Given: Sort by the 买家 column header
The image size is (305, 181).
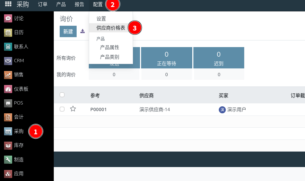Looking at the screenshot, I should [x=223, y=96].
